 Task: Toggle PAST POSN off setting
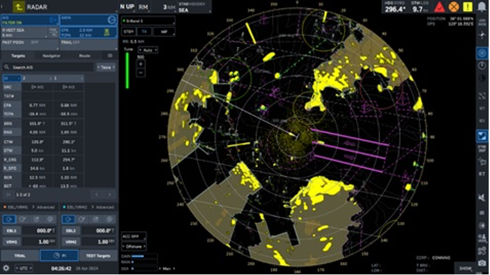pos(29,44)
